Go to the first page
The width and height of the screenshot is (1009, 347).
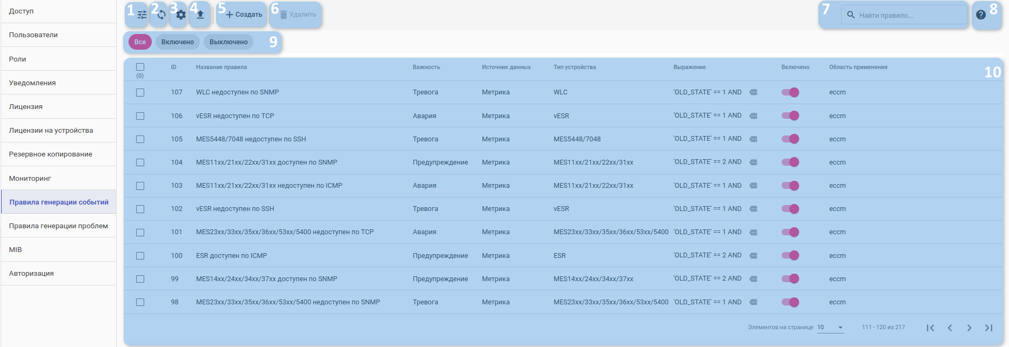(x=930, y=328)
